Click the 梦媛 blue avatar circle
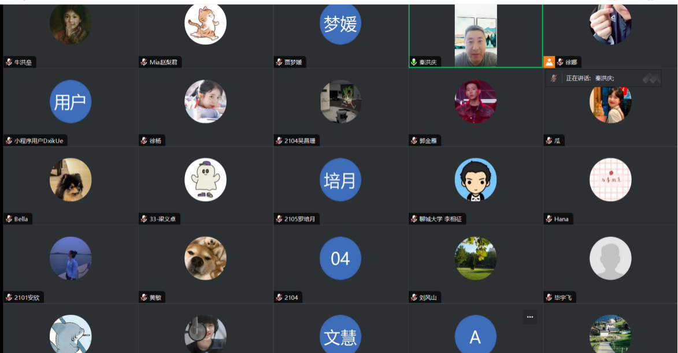Image resolution: width=678 pixels, height=353 pixels. tap(340, 24)
